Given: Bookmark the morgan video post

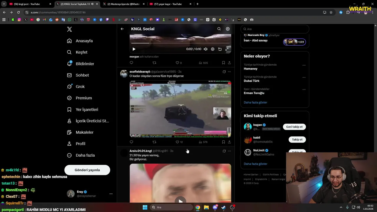Looking at the screenshot, I should click(223, 63).
